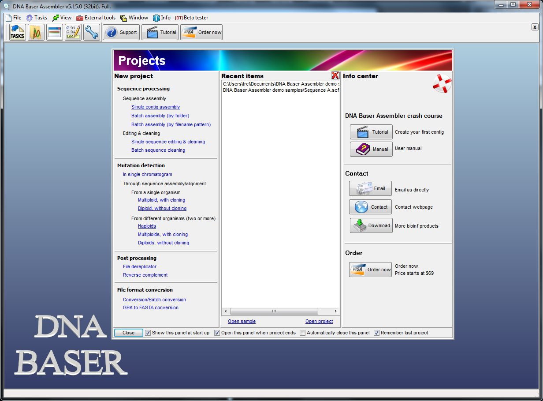Select Diploid, without cloning link
The height and width of the screenshot is (401, 543).
click(162, 208)
